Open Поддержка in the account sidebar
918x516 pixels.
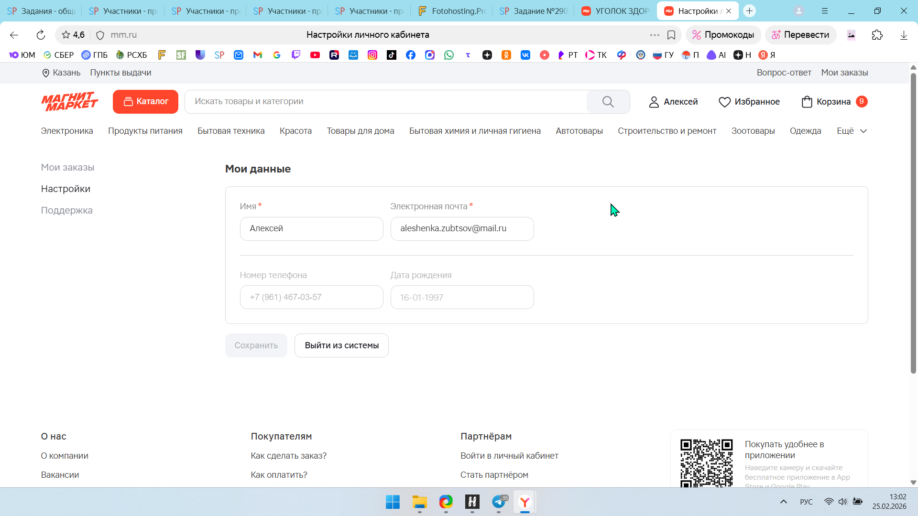point(67,210)
